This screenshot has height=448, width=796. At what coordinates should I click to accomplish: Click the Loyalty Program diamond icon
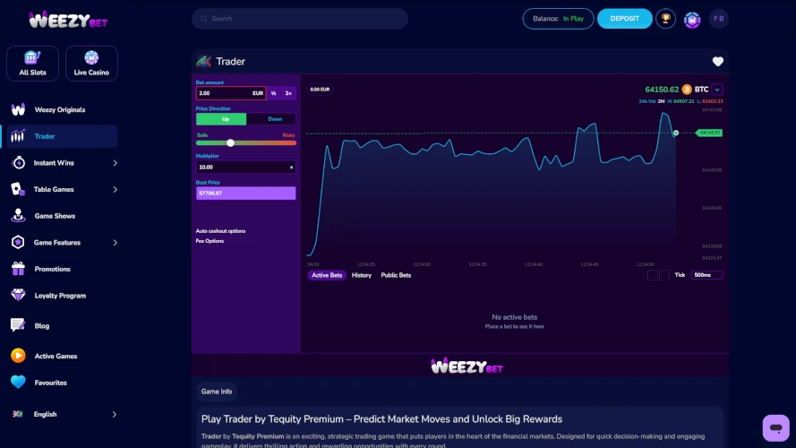[x=18, y=295]
